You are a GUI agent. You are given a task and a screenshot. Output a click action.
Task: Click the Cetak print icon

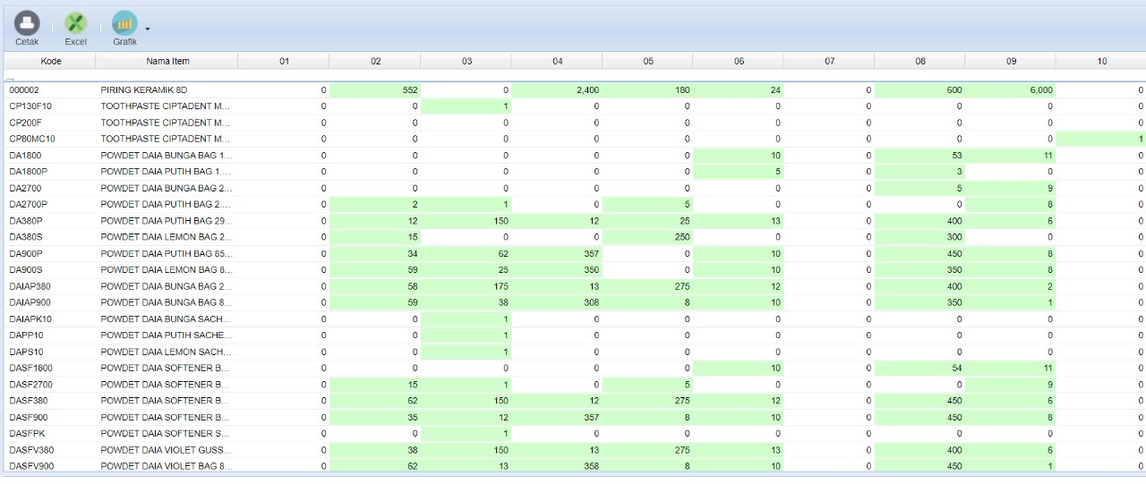(x=27, y=24)
